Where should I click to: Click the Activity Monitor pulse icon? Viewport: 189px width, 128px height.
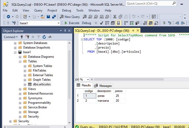(50, 37)
